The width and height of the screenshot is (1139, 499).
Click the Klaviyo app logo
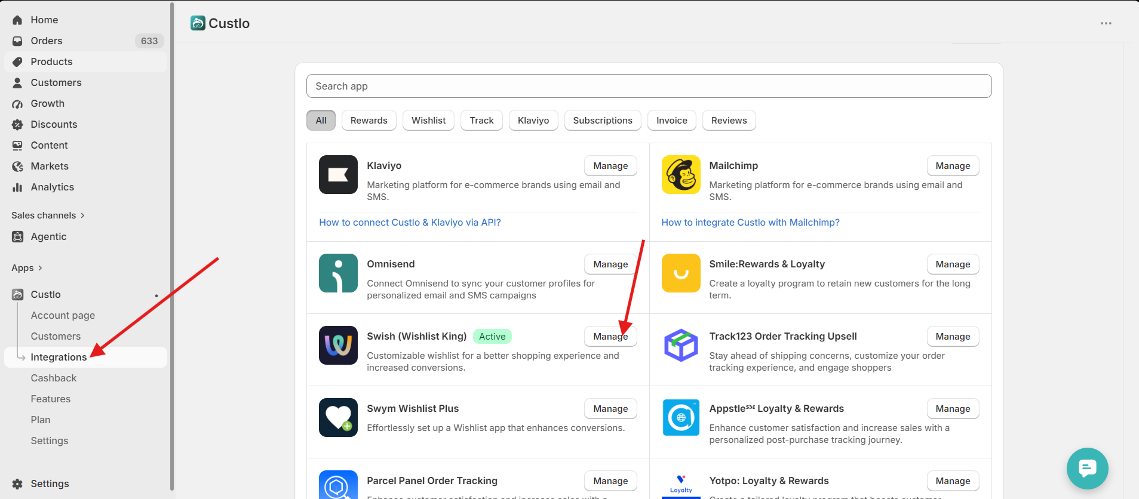click(x=338, y=175)
